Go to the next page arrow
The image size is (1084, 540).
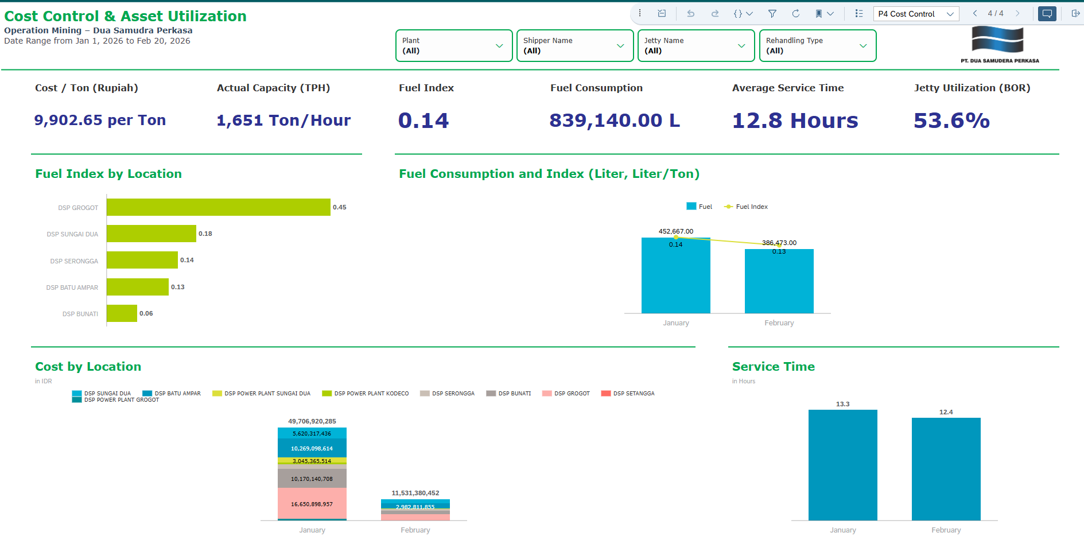point(1017,13)
